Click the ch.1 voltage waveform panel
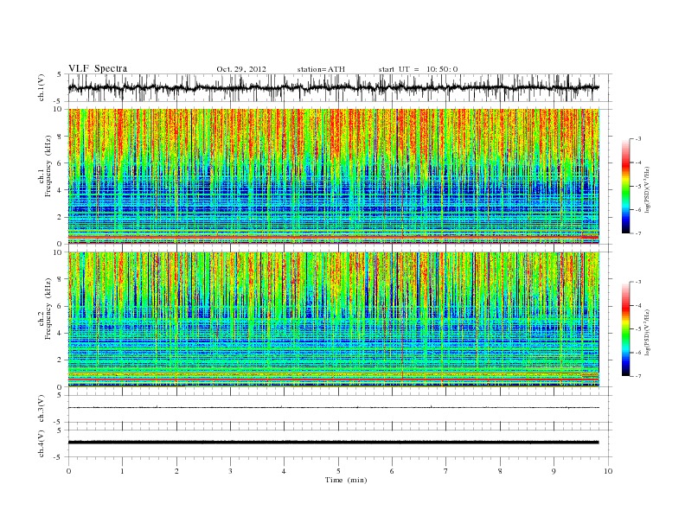Viewport: 685px width, 529px height. pyautogui.click(x=340, y=87)
